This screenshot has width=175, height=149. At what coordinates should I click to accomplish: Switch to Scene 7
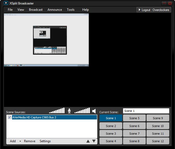coord(134,134)
